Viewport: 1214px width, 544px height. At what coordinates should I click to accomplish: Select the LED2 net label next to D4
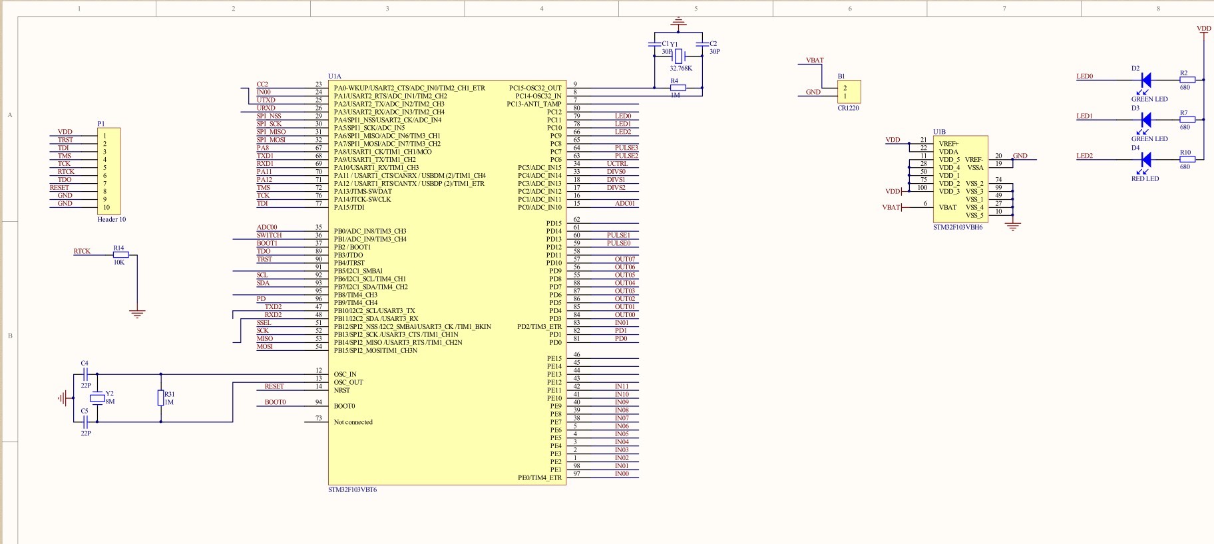point(1084,156)
